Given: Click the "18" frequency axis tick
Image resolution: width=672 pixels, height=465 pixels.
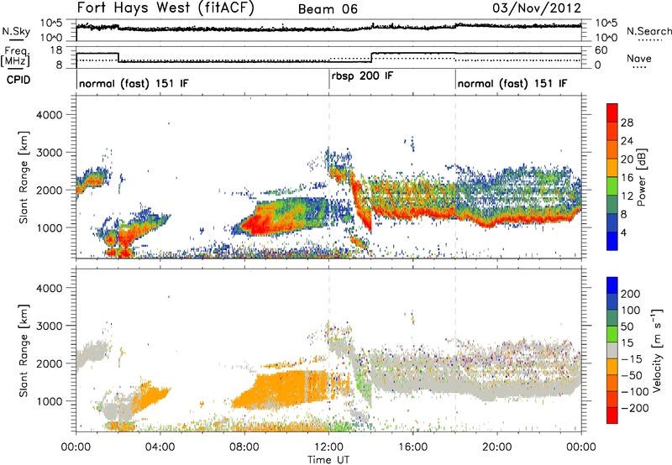Looking at the screenshot, I should (x=56, y=50).
